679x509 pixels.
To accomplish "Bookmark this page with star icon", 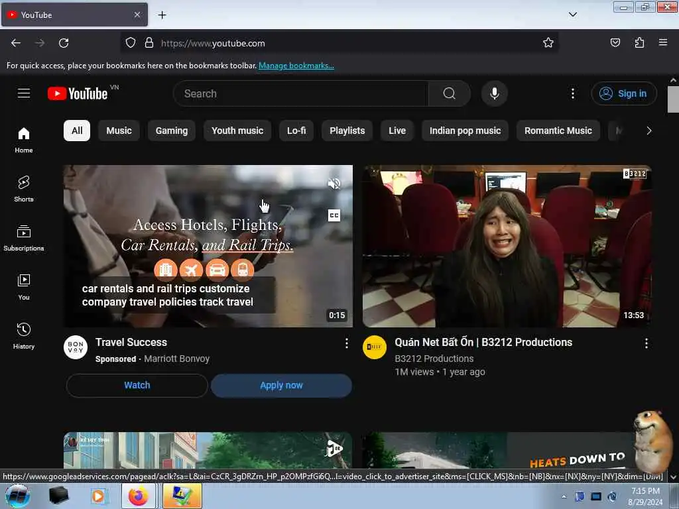I will (548, 42).
